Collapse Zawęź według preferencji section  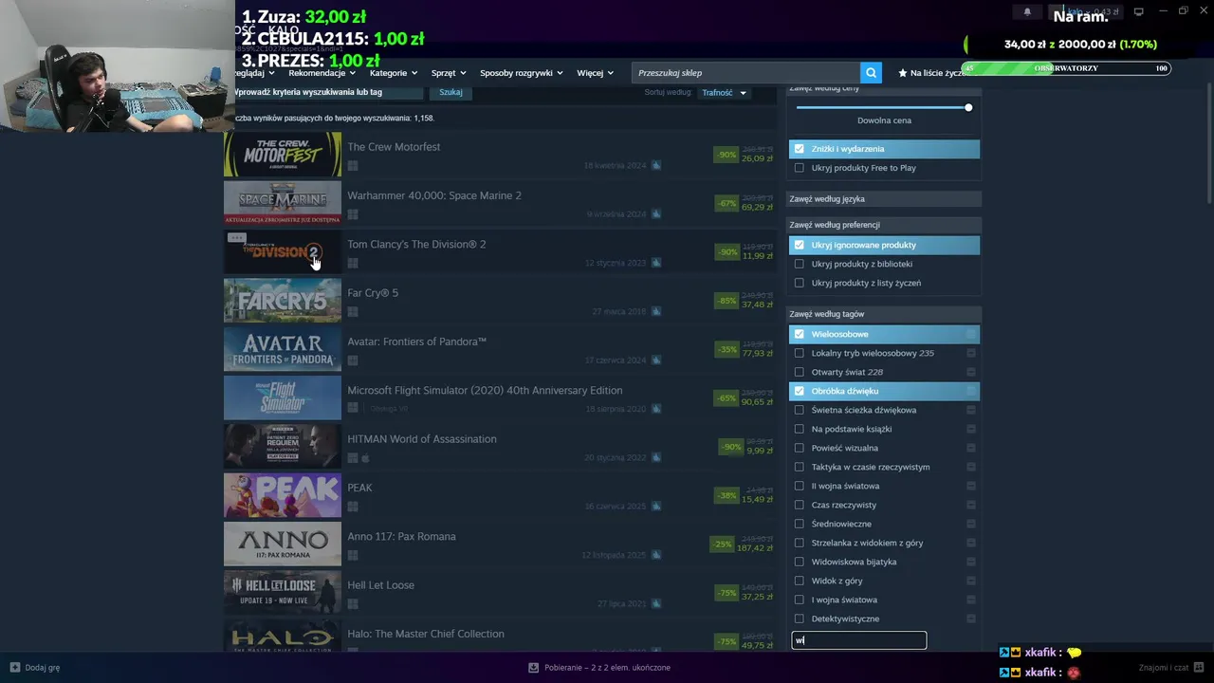click(x=884, y=225)
